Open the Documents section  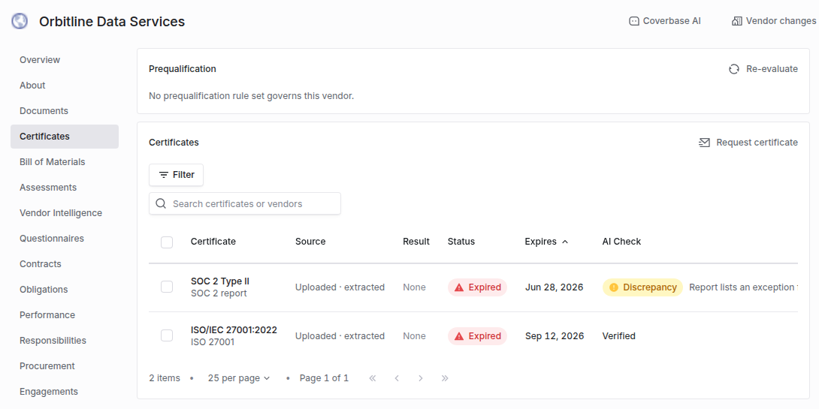[65, 111]
